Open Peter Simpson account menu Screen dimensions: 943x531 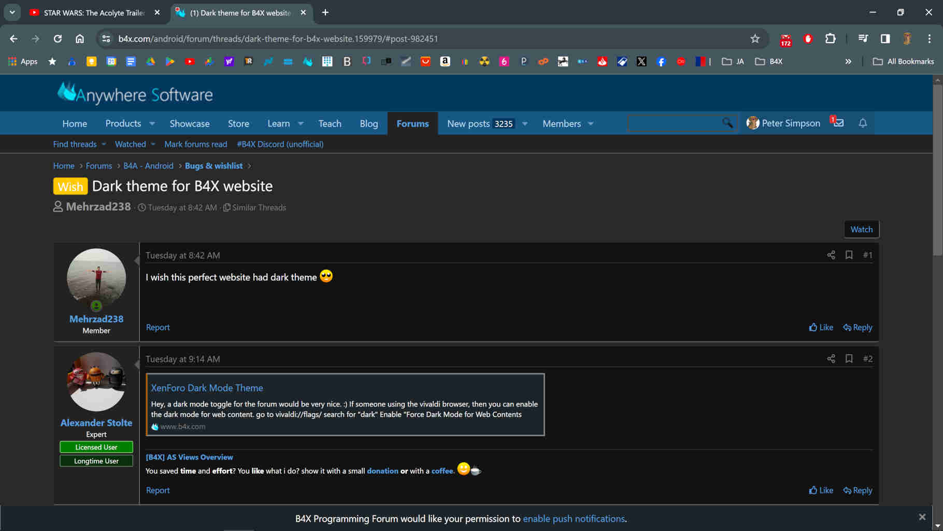pos(783,123)
